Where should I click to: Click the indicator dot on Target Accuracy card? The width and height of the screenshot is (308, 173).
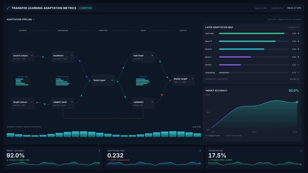[99, 151]
